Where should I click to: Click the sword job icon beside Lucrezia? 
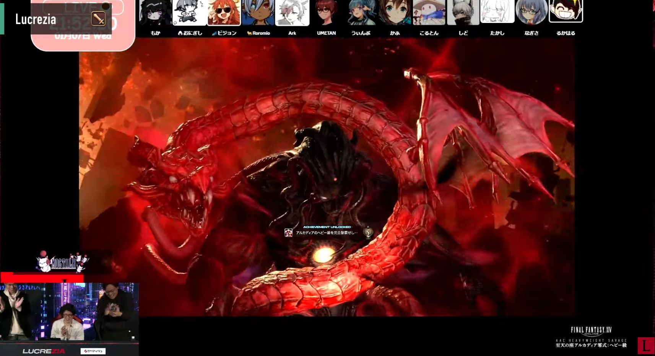[x=98, y=19]
